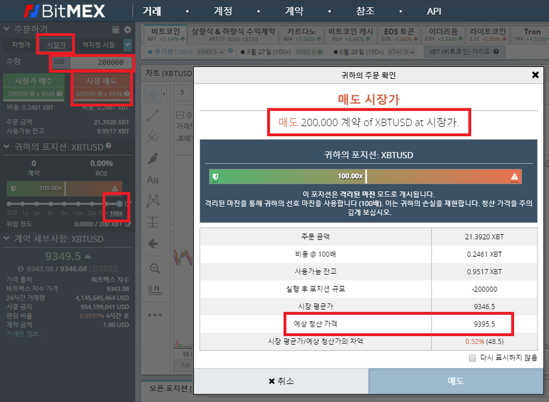Click 시장 매도 market sell button
549x402 pixels.
pos(102,87)
